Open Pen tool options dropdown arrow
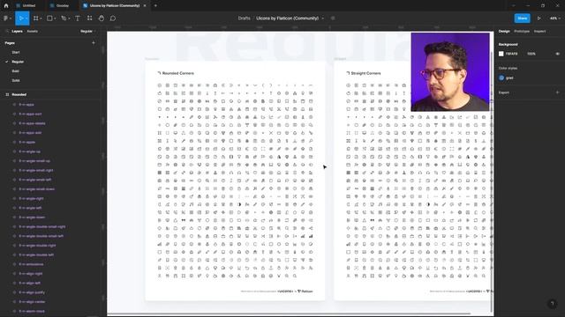The image size is (565, 317). [69, 18]
